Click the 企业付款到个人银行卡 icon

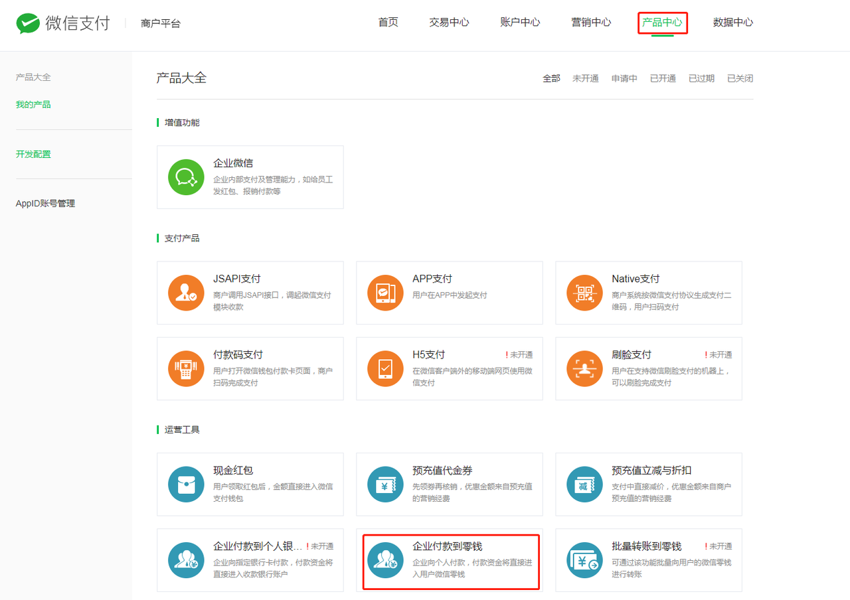tap(186, 560)
